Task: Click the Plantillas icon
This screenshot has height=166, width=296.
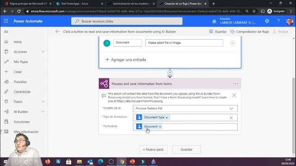Action: click(x=6, y=82)
